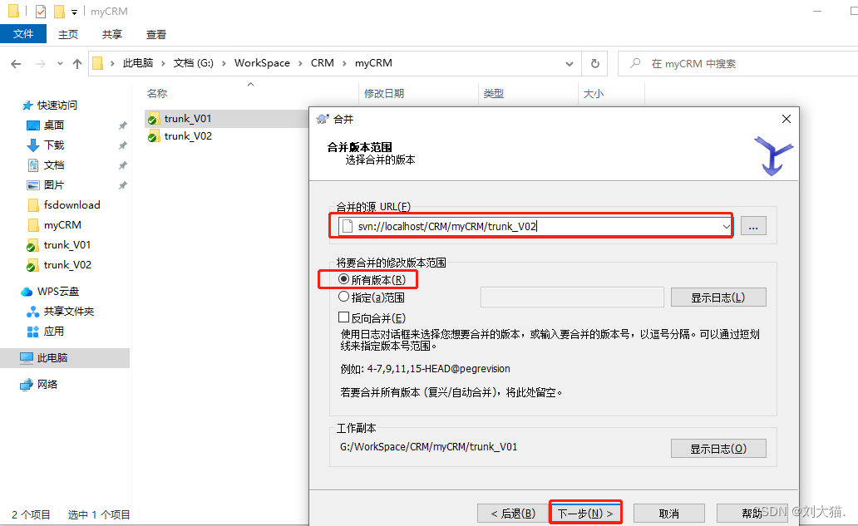Sort by 大小 column header
The width and height of the screenshot is (858, 526).
pyautogui.click(x=593, y=94)
